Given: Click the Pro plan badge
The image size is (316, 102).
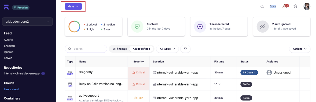Looking at the screenshot, I should pos(21,8).
